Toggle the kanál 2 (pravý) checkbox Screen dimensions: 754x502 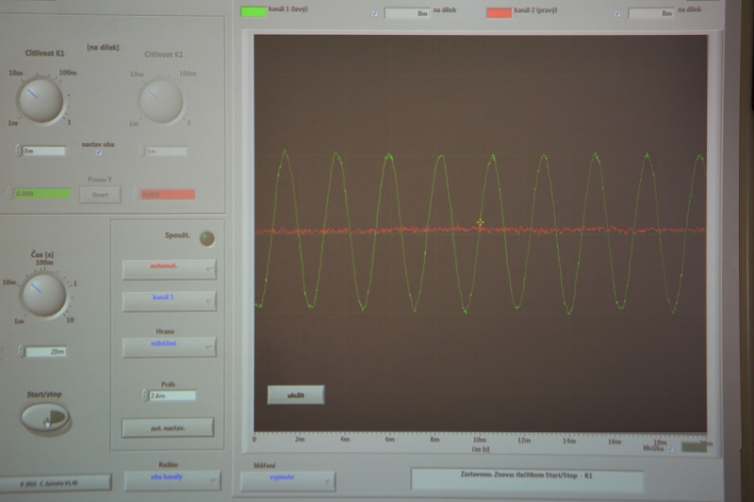pos(617,13)
